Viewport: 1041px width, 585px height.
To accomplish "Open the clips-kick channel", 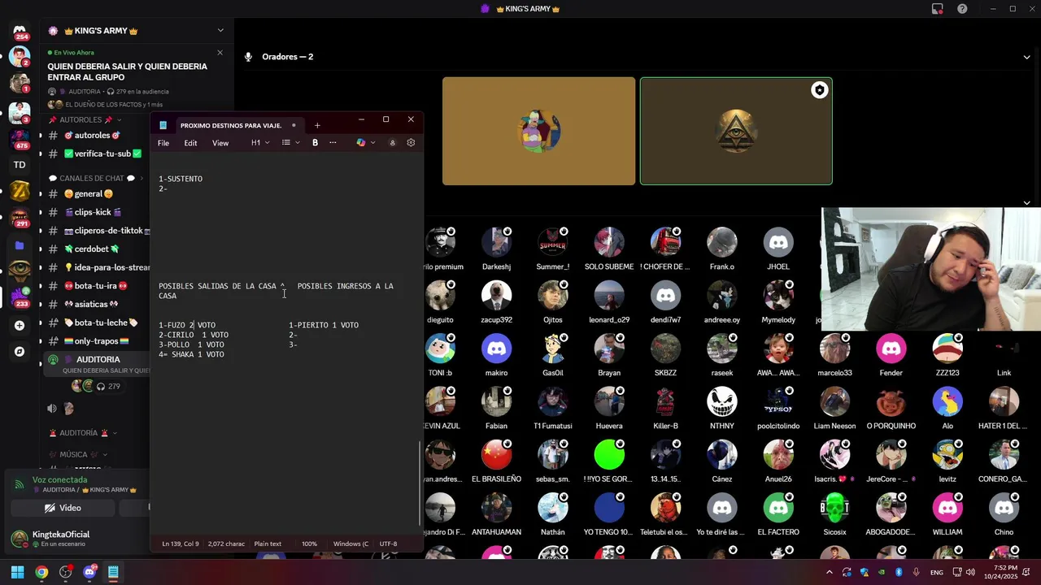I will 98,212.
